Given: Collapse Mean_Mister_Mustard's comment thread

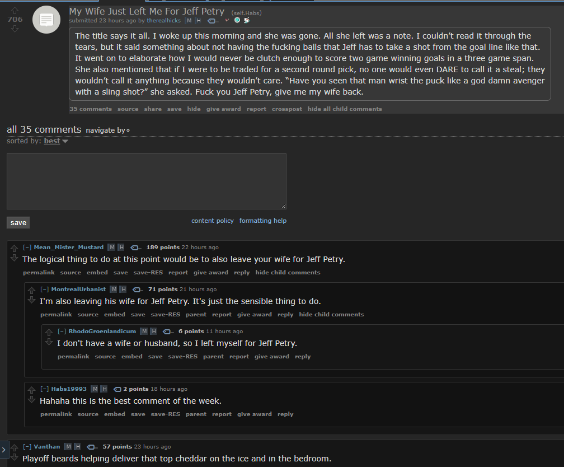Looking at the screenshot, I should [27, 247].
